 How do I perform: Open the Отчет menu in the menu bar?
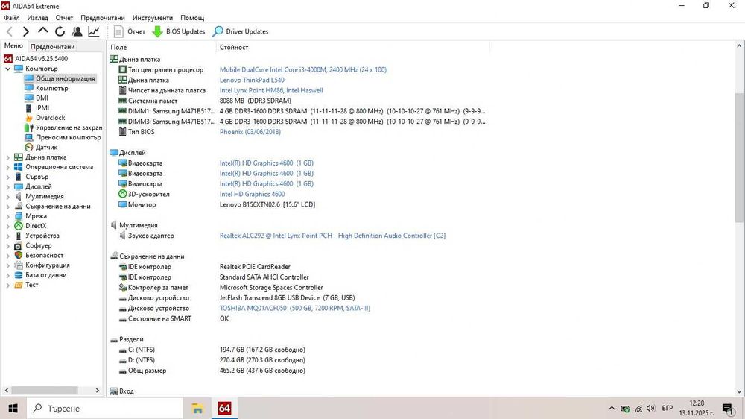64,18
